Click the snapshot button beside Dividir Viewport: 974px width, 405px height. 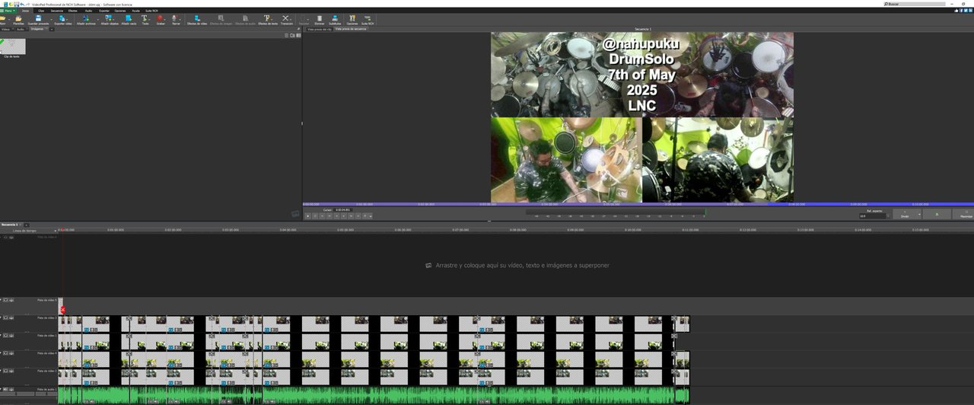pyautogui.click(x=937, y=215)
